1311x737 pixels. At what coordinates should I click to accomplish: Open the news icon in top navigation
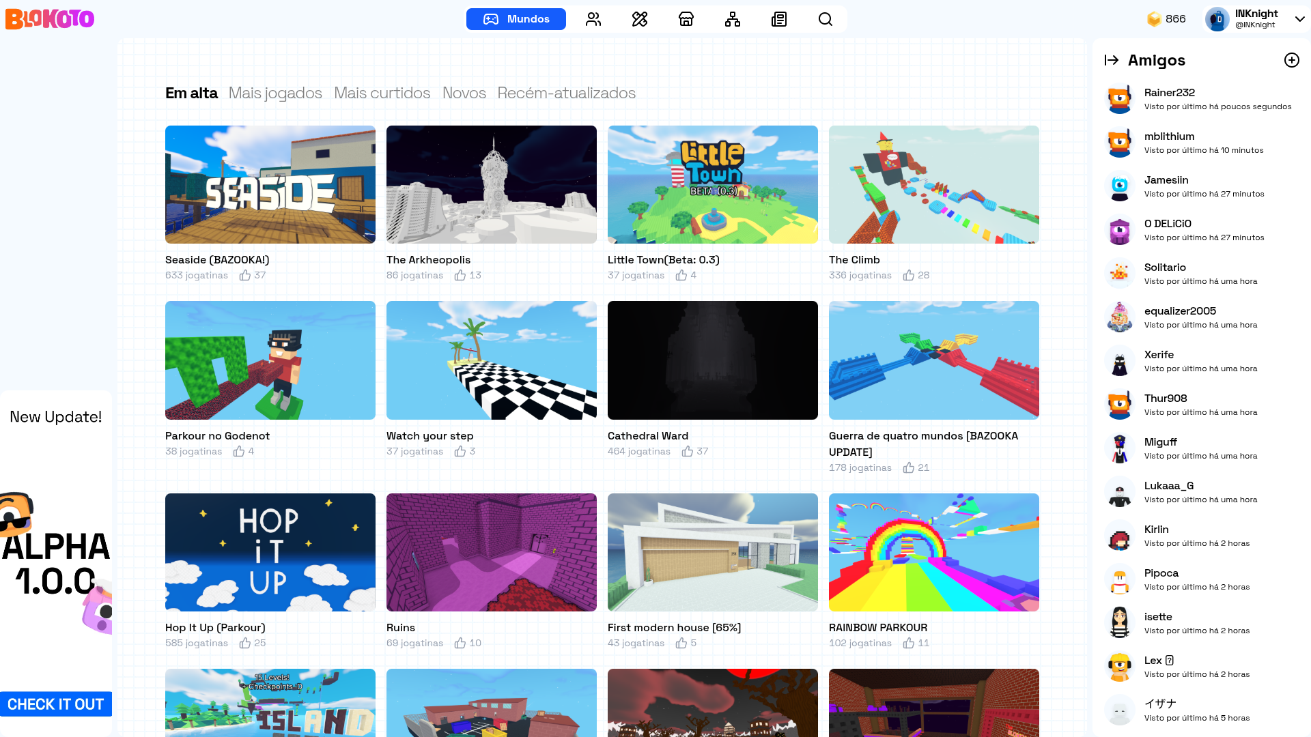click(x=779, y=19)
